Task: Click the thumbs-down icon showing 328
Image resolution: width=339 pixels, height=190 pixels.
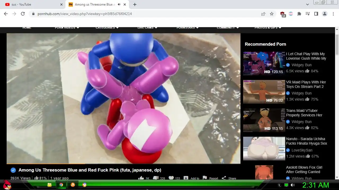Action: pos(156,178)
